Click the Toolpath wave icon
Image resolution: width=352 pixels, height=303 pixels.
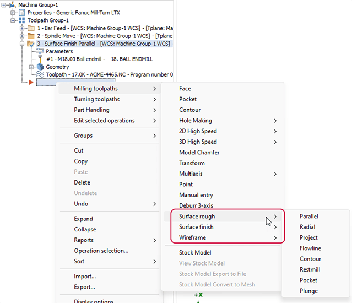[x=40, y=74]
